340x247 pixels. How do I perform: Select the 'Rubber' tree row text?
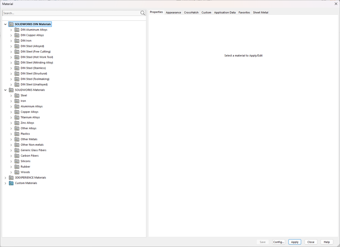coord(25,167)
